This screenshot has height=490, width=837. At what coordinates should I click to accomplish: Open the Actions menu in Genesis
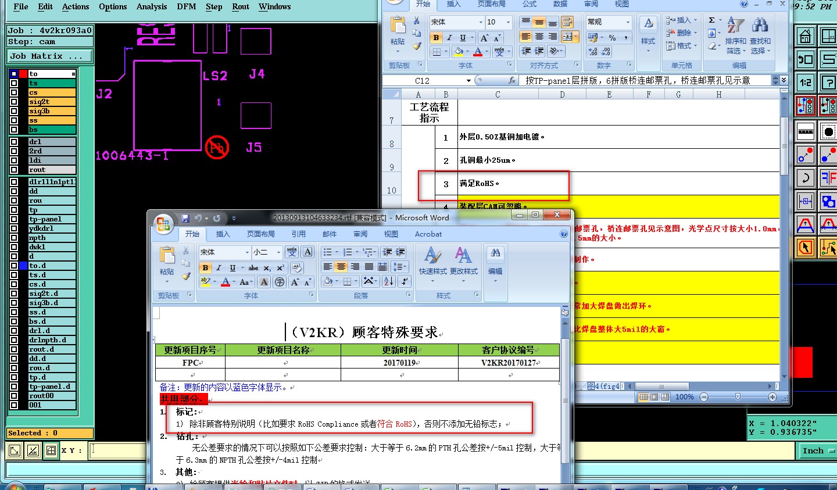(x=76, y=6)
